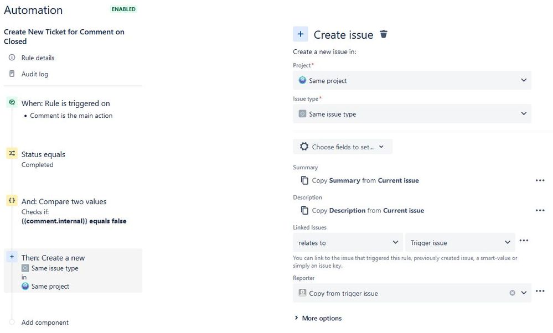Expand the Choose fields to set dropdown
553x333 pixels.
click(x=343, y=147)
